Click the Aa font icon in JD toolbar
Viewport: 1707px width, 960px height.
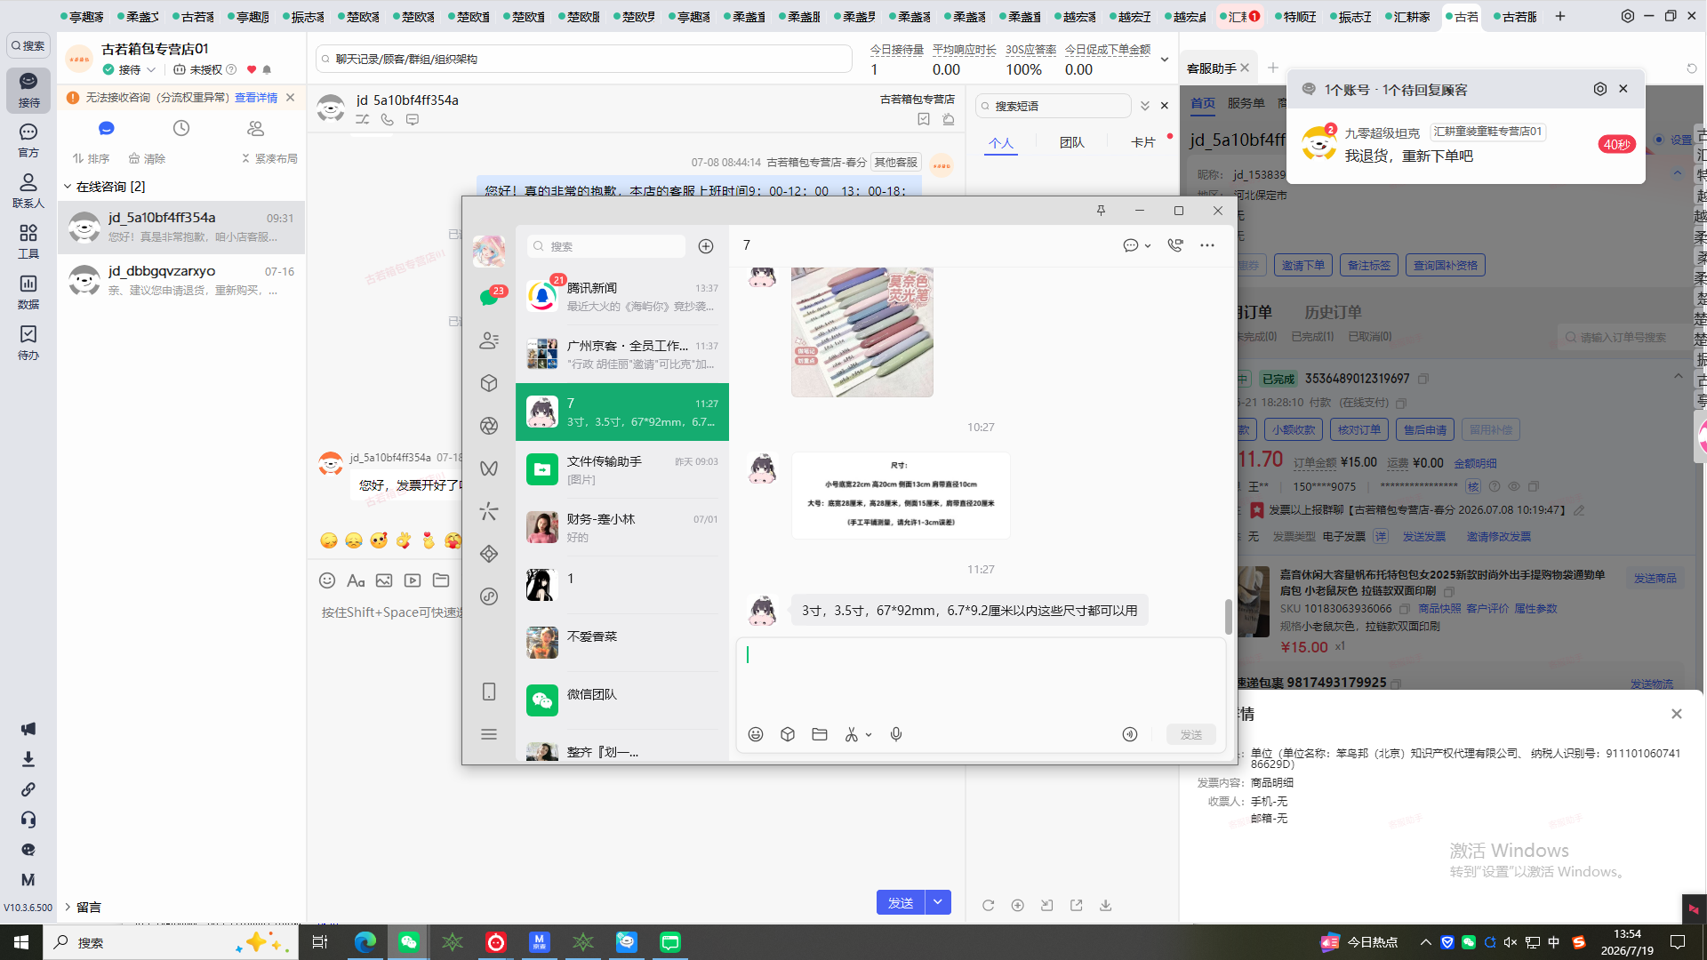pyautogui.click(x=356, y=580)
